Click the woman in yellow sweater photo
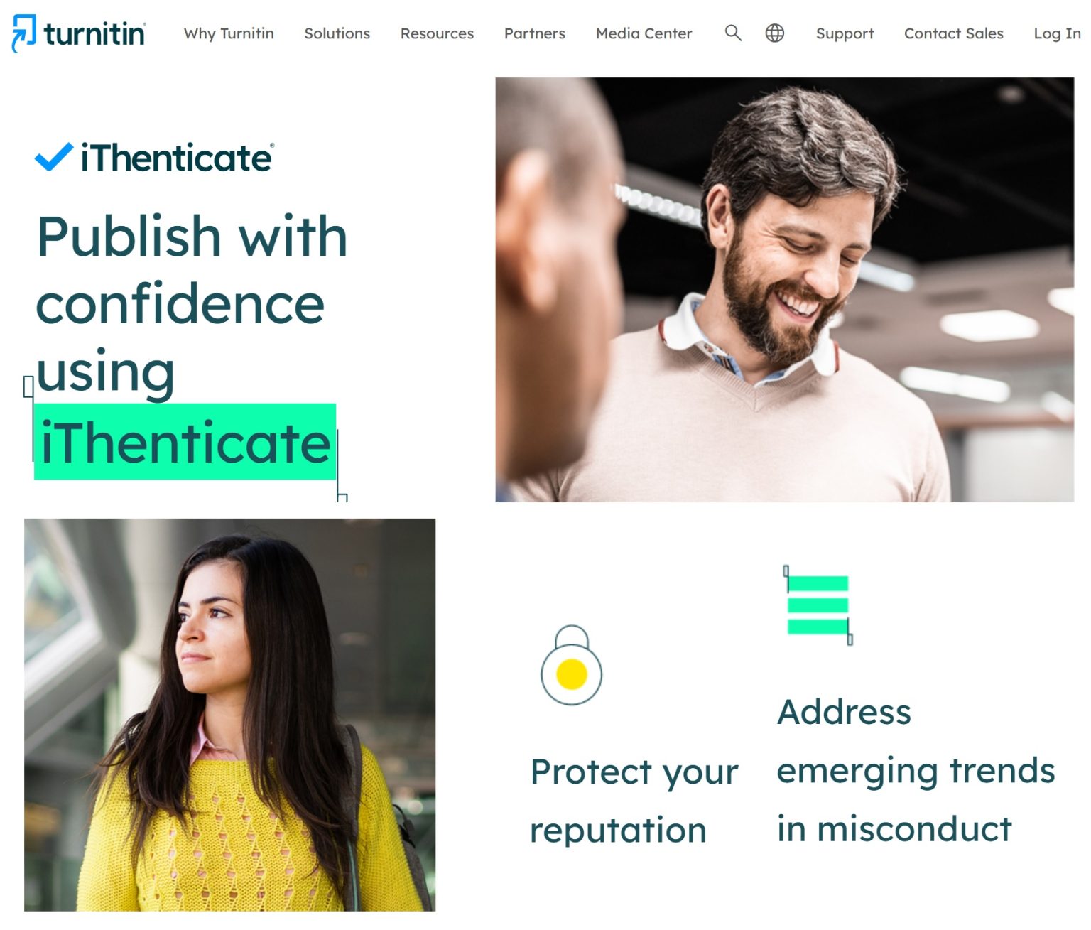The width and height of the screenshot is (1091, 930). 229,715
